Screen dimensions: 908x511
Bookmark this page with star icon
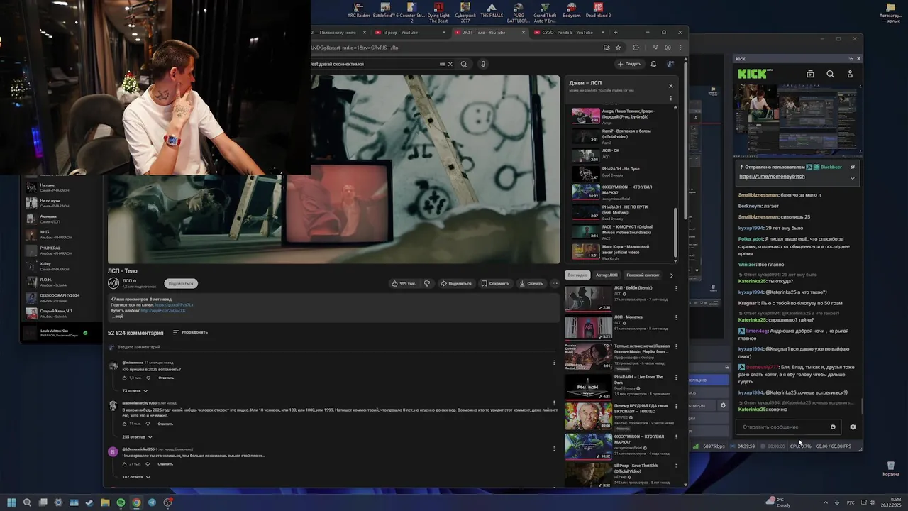[x=618, y=48]
